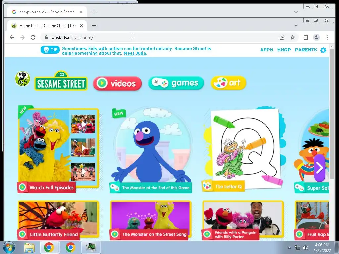This screenshot has width=339, height=254.
Task: Reload the Sesame Street page
Action: point(33,37)
